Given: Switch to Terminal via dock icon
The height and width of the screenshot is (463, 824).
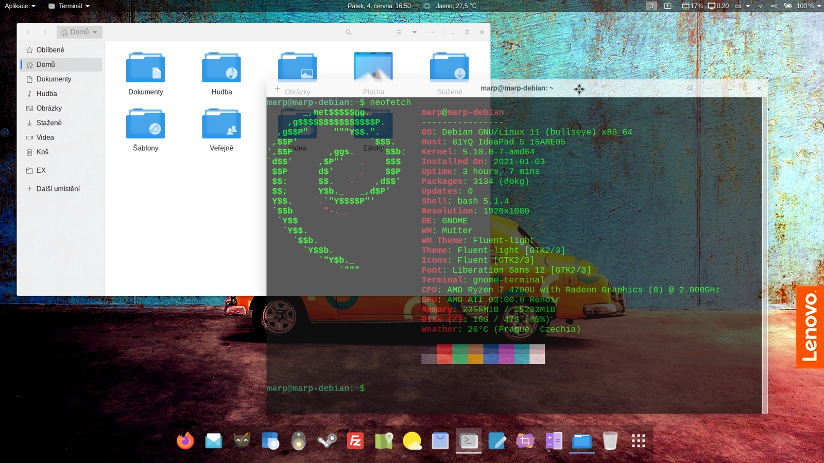Looking at the screenshot, I should tap(469, 441).
